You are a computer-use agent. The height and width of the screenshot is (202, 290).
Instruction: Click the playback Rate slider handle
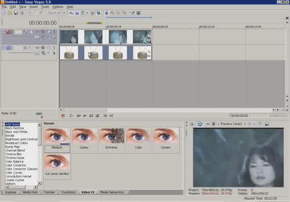39,113
